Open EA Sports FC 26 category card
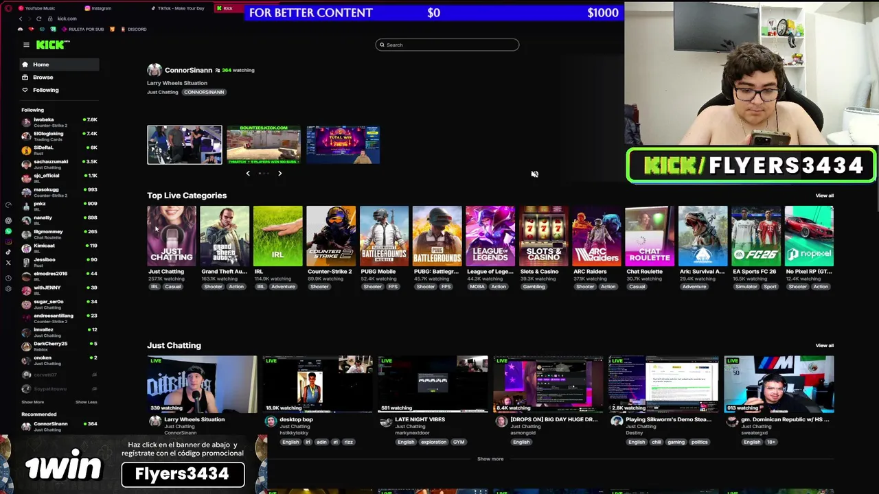This screenshot has width=879, height=494. coord(756,235)
